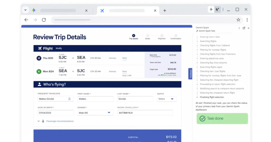Click the wheelchair accessibility icon

pyautogui.click(x=43, y=121)
